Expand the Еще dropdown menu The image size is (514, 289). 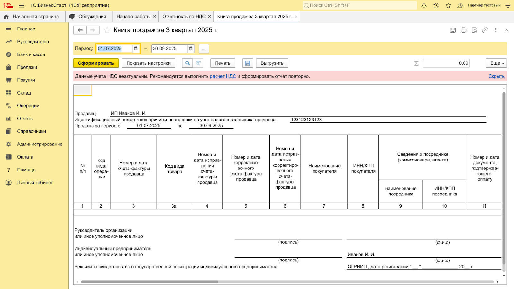(496, 63)
